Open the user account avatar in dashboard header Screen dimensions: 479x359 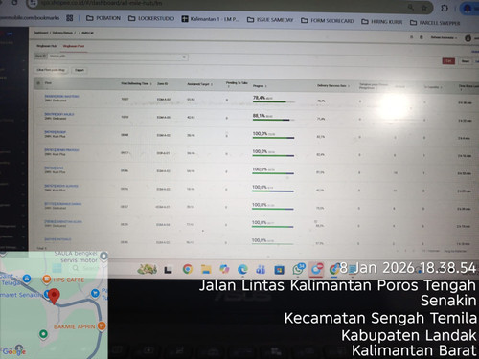tap(468, 38)
